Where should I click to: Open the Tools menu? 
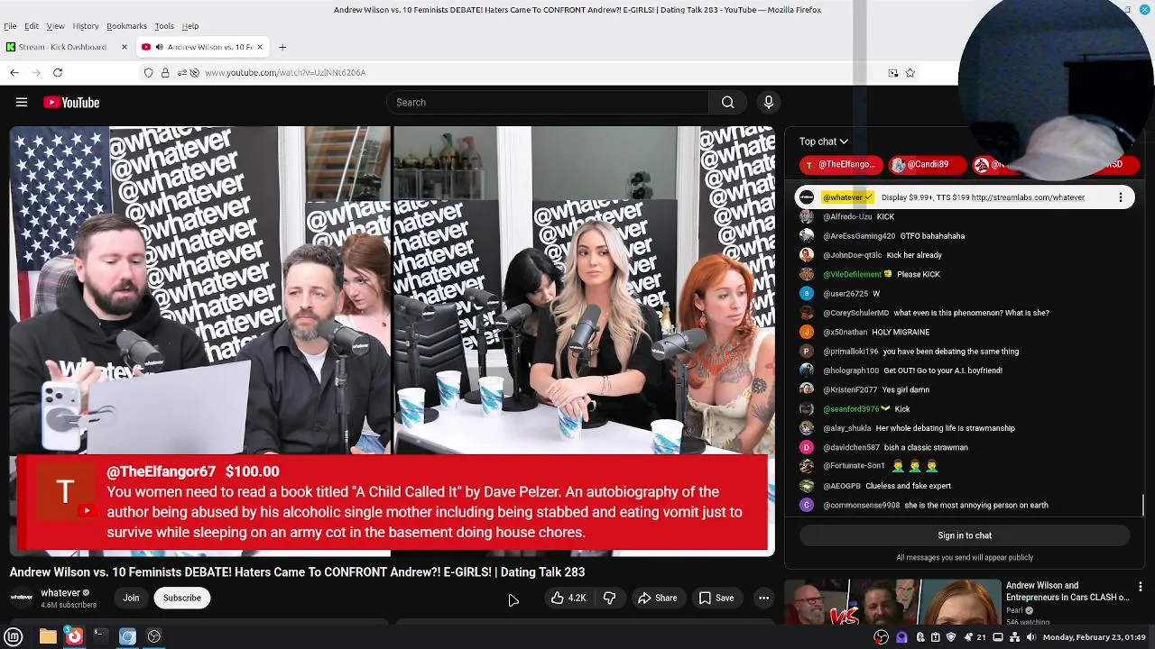pyautogui.click(x=164, y=26)
